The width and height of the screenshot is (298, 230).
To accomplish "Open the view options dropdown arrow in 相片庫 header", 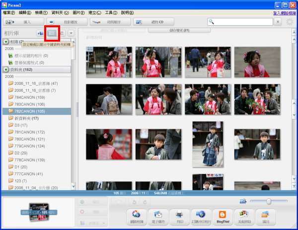I will (71, 33).
